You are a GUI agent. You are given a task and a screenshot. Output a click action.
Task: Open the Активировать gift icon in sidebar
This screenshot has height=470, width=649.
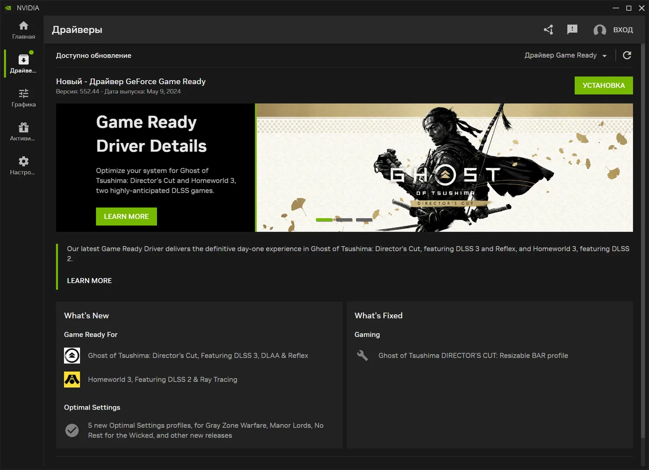(x=23, y=127)
